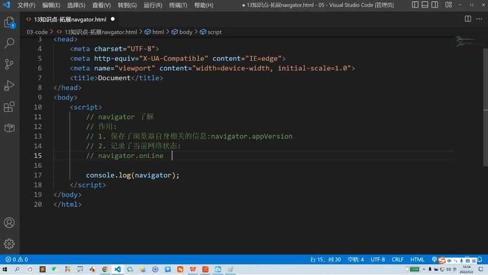Open the 转到(G) menu
This screenshot has width=488, height=275.
(127, 5)
